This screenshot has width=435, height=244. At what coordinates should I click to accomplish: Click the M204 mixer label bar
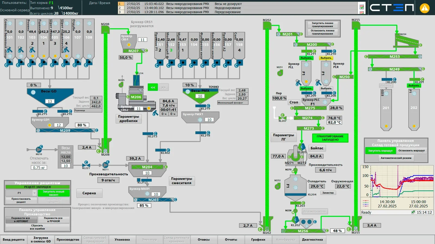pos(147,167)
